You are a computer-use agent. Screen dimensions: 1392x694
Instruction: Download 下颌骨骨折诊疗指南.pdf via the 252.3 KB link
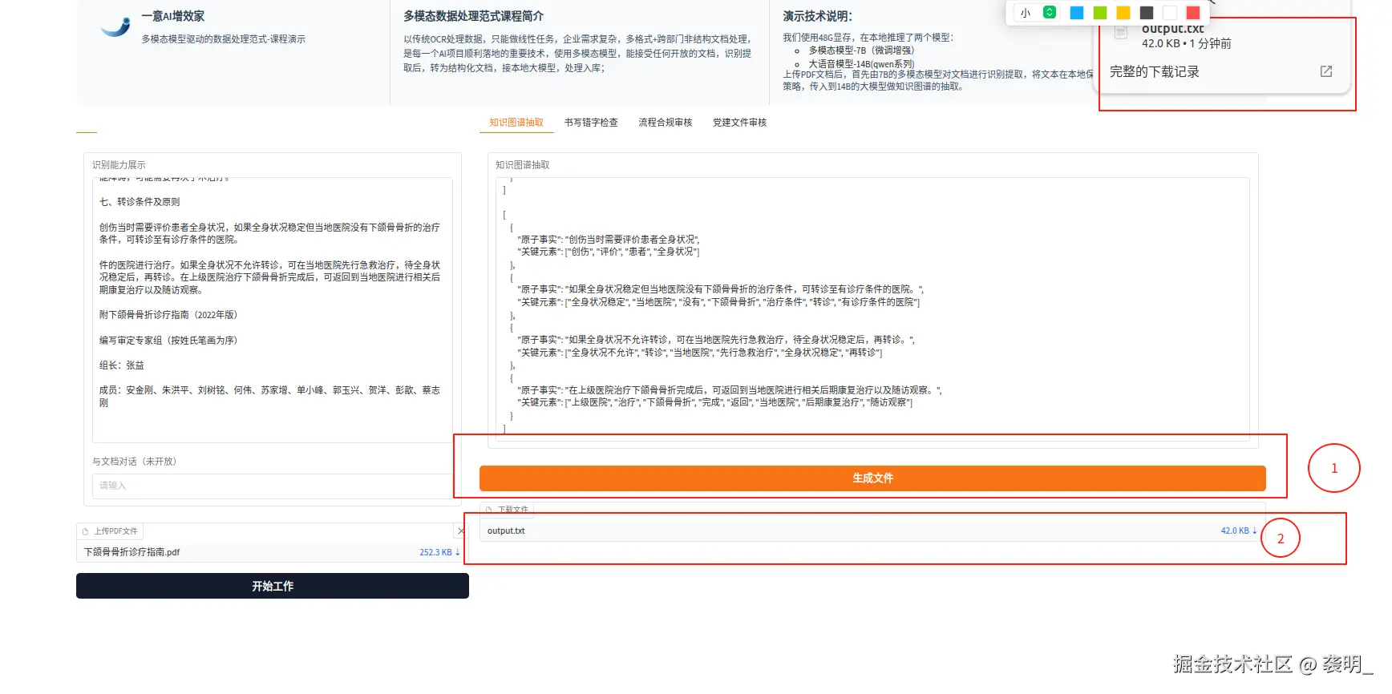click(439, 552)
